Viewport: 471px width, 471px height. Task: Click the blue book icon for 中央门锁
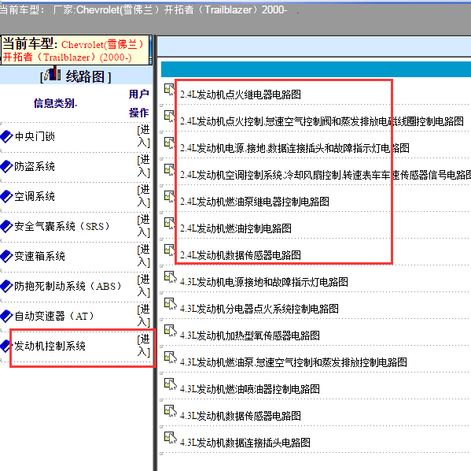(x=6, y=136)
